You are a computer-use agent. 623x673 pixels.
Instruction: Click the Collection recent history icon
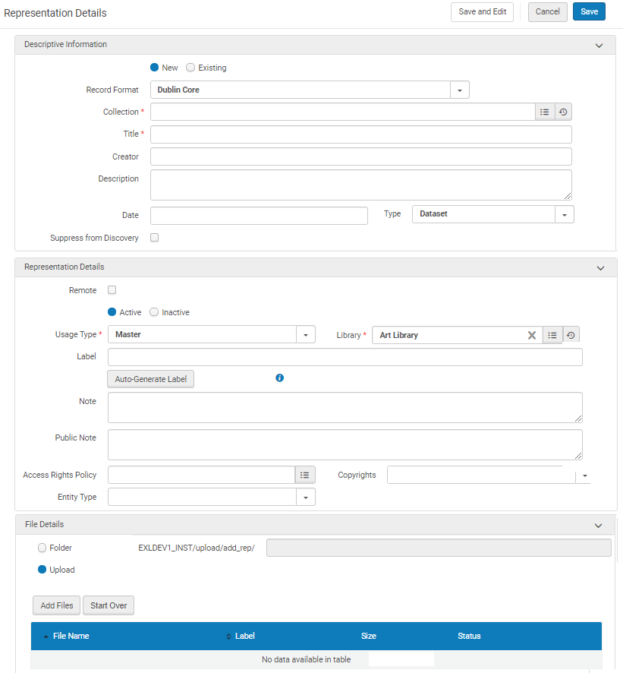[x=563, y=112]
